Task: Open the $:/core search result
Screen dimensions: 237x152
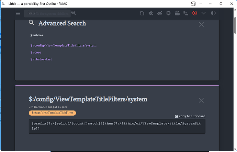Action: click(x=36, y=52)
